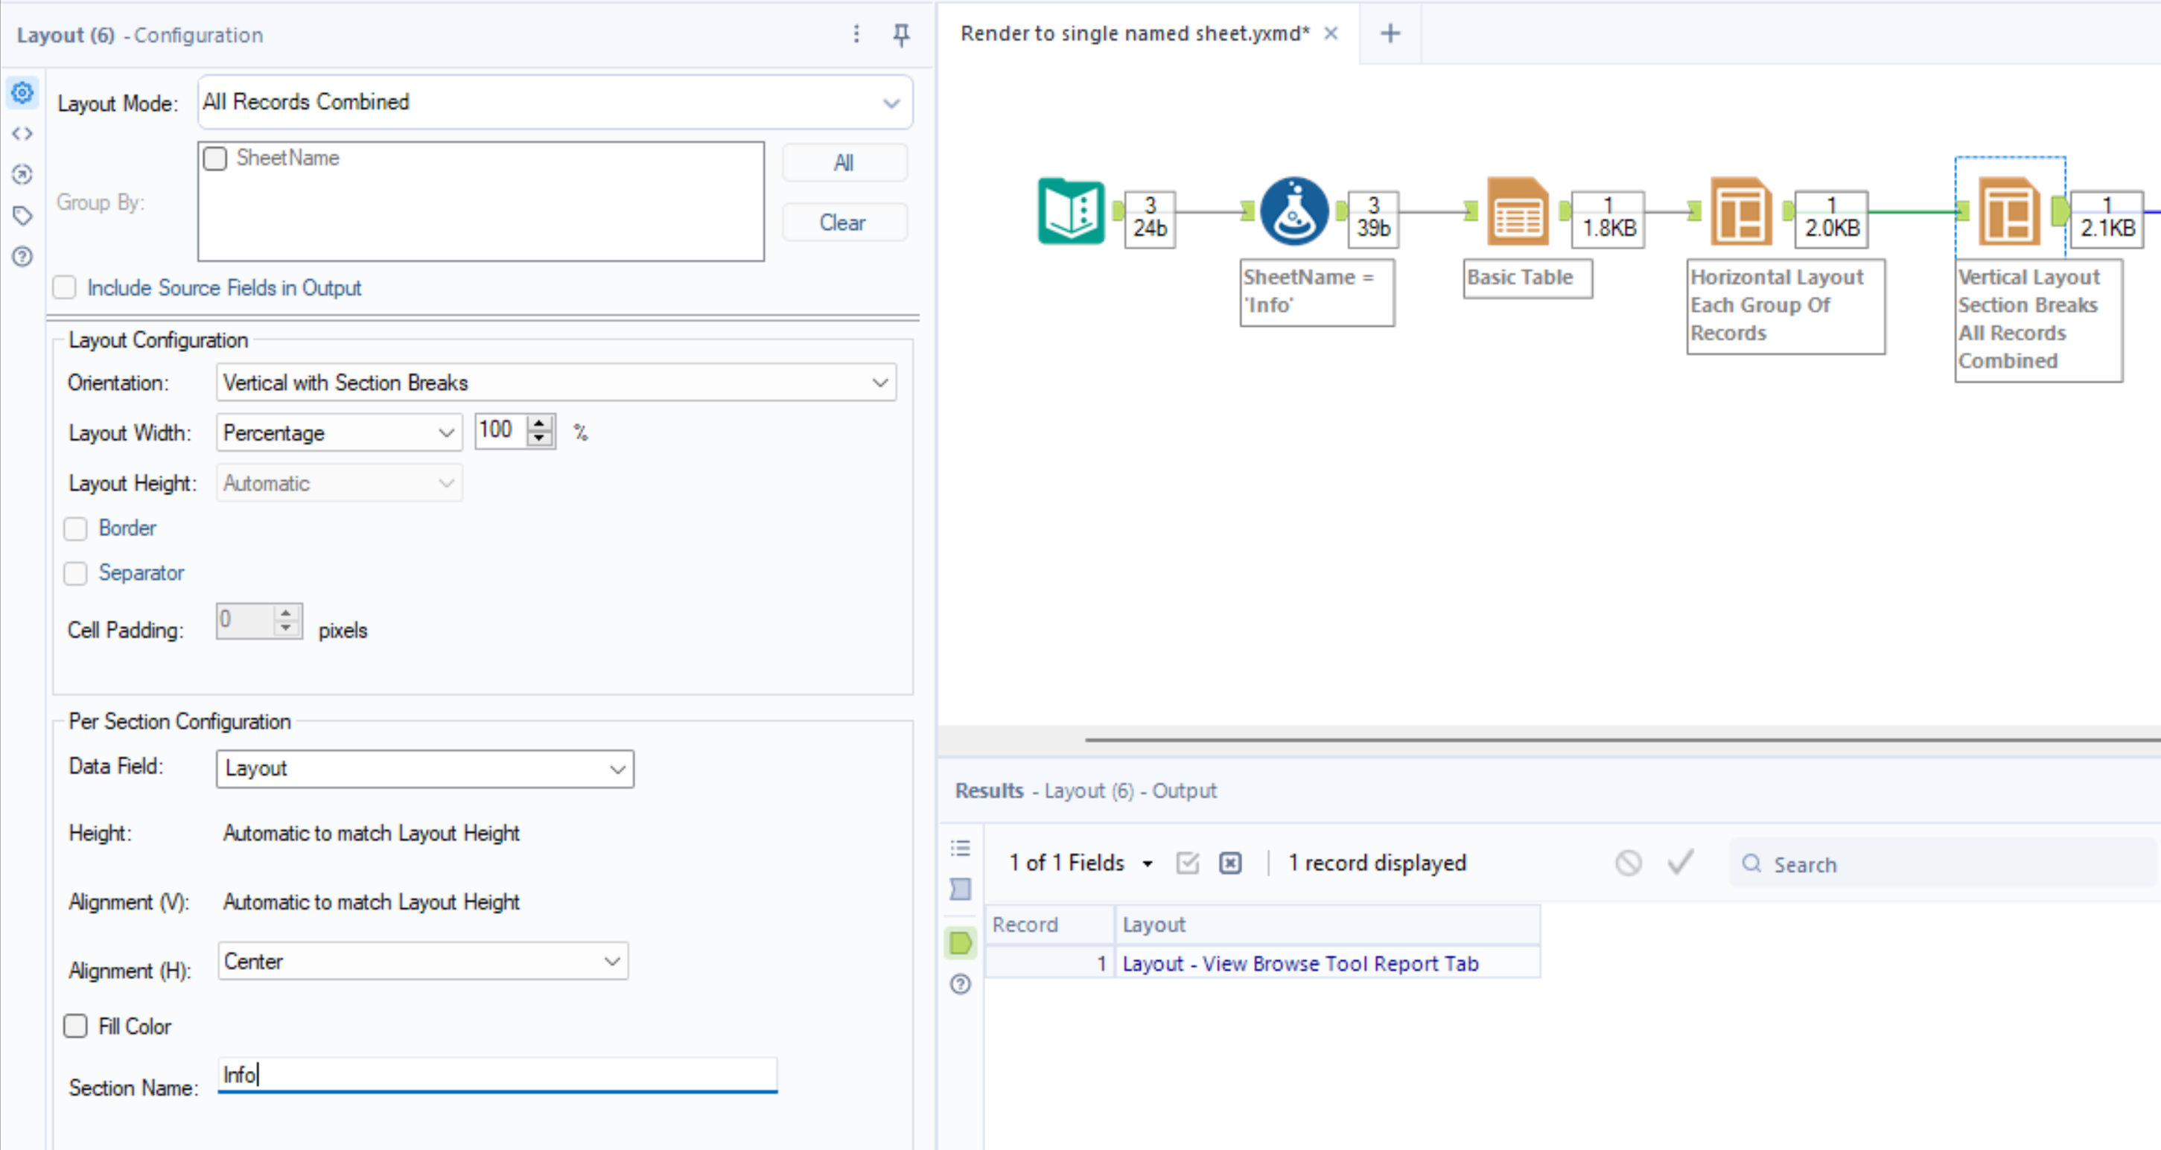Enable the Include Source Fields in Output checkbox
2161x1150 pixels.
pos(66,287)
